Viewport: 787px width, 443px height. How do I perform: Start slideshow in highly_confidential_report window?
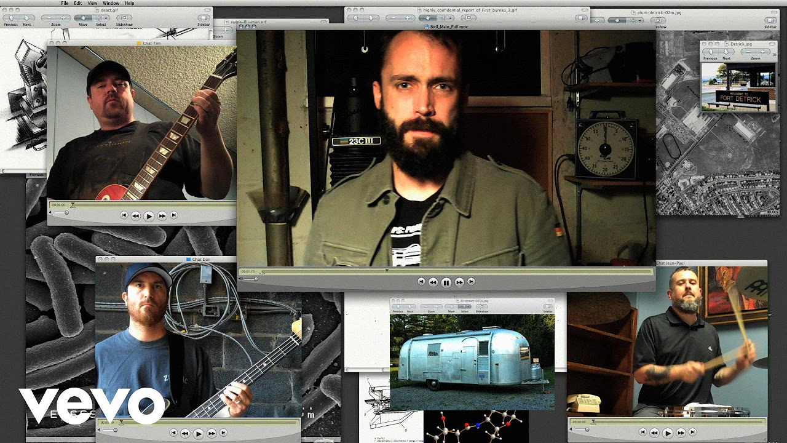(x=467, y=18)
